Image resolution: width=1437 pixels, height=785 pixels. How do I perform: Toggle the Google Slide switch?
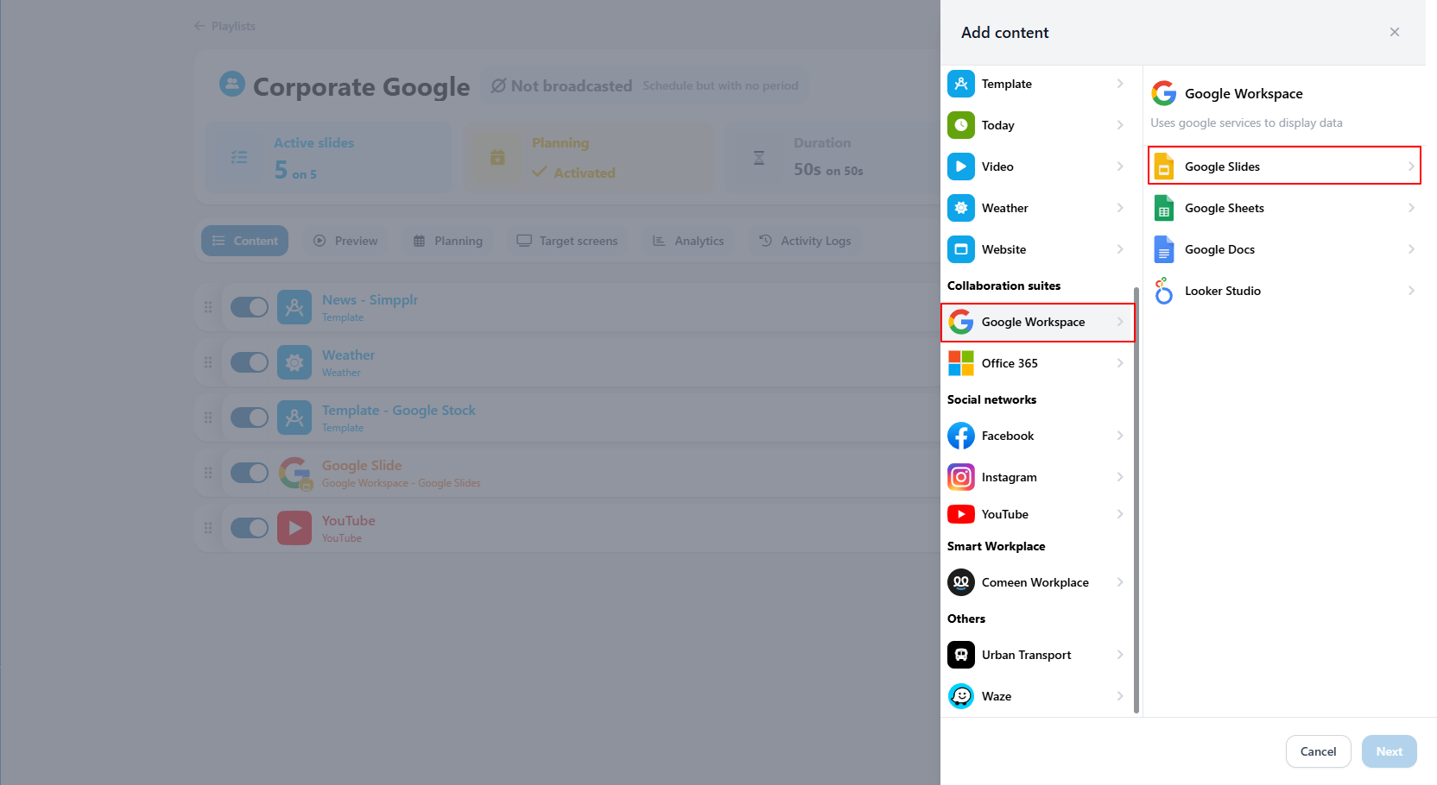(250, 473)
